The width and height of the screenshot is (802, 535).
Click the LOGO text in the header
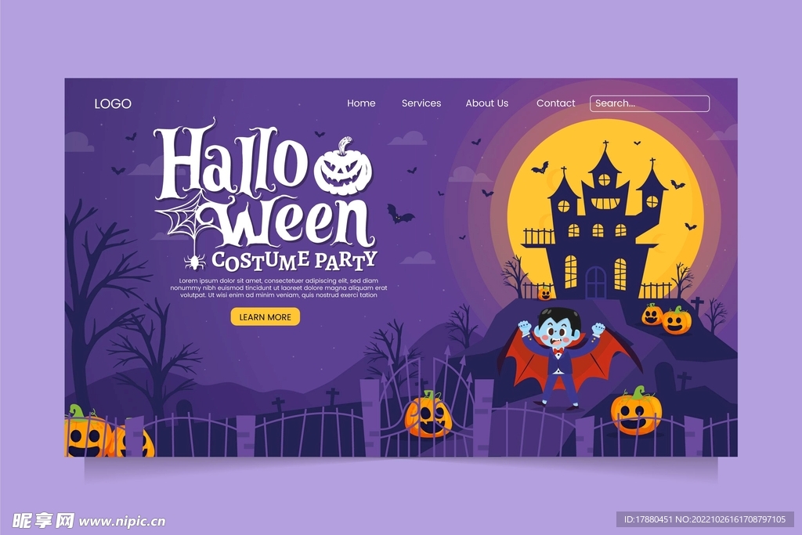pyautogui.click(x=113, y=104)
